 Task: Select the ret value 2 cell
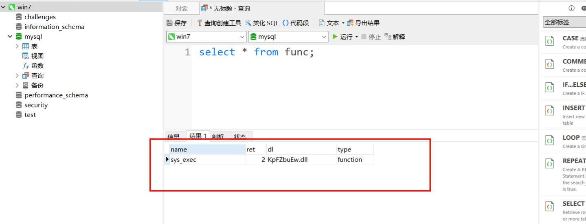pyautogui.click(x=256, y=160)
